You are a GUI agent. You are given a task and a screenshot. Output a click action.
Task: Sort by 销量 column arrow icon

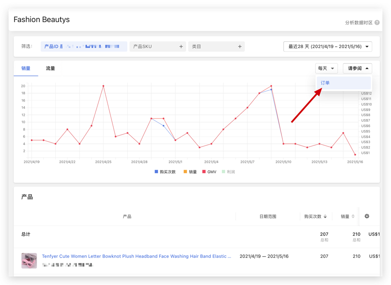point(353,216)
